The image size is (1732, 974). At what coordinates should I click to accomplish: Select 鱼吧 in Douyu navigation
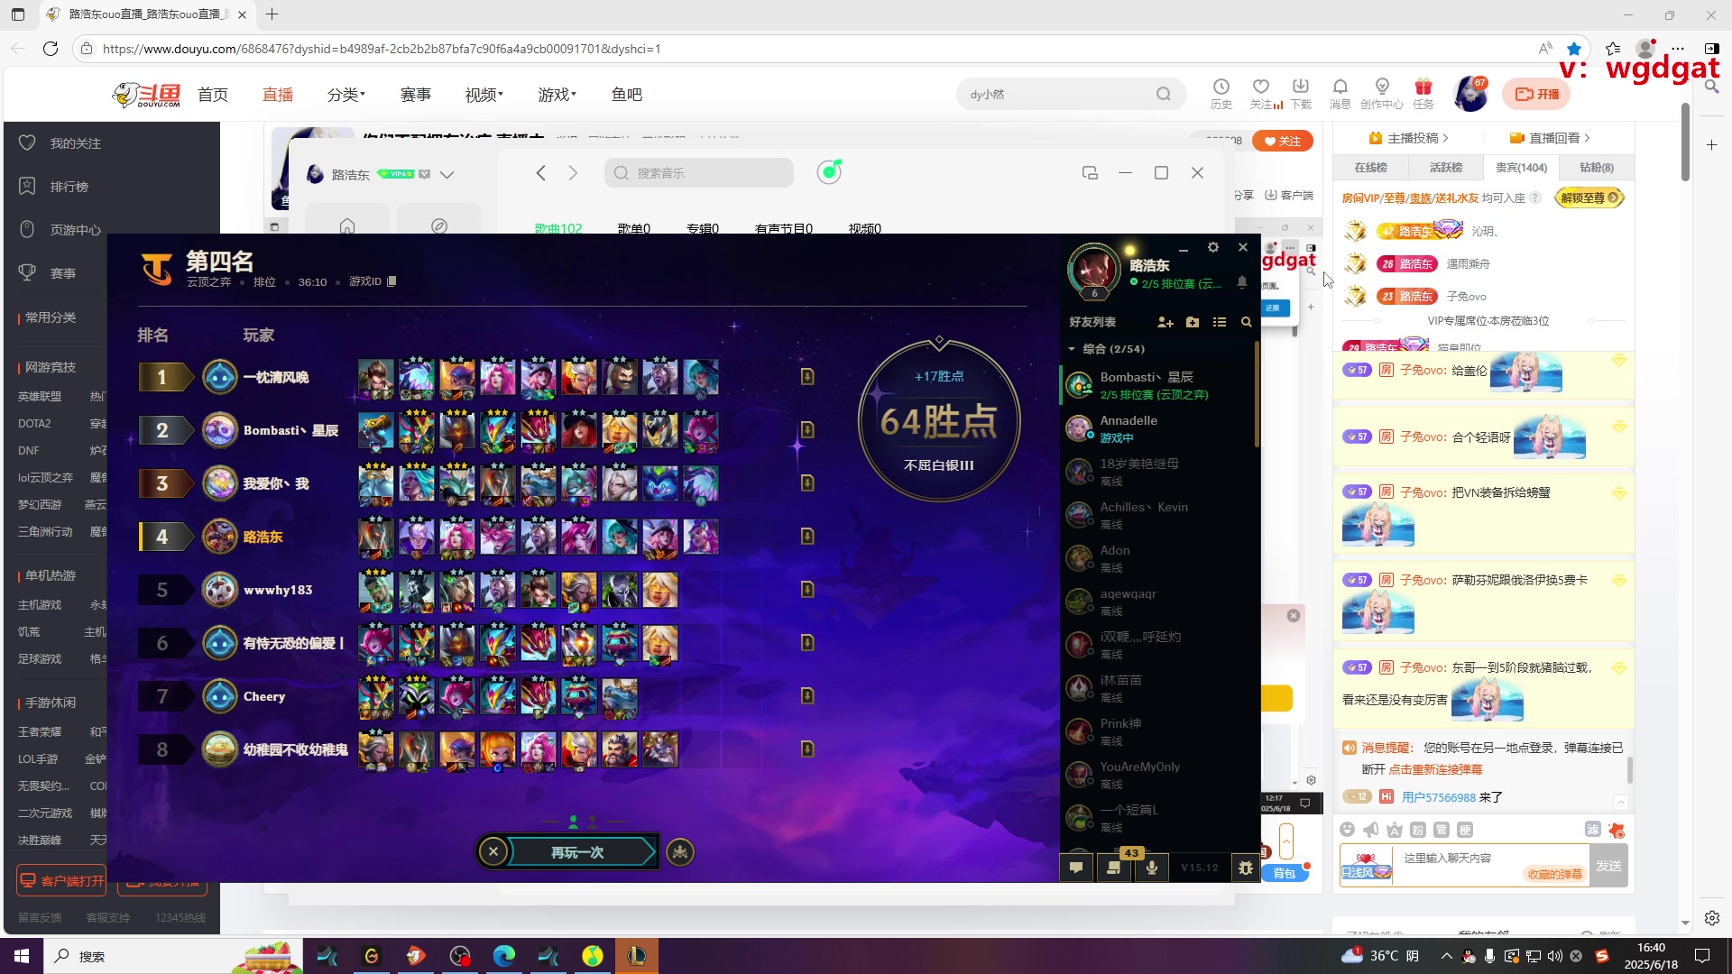pos(627,95)
